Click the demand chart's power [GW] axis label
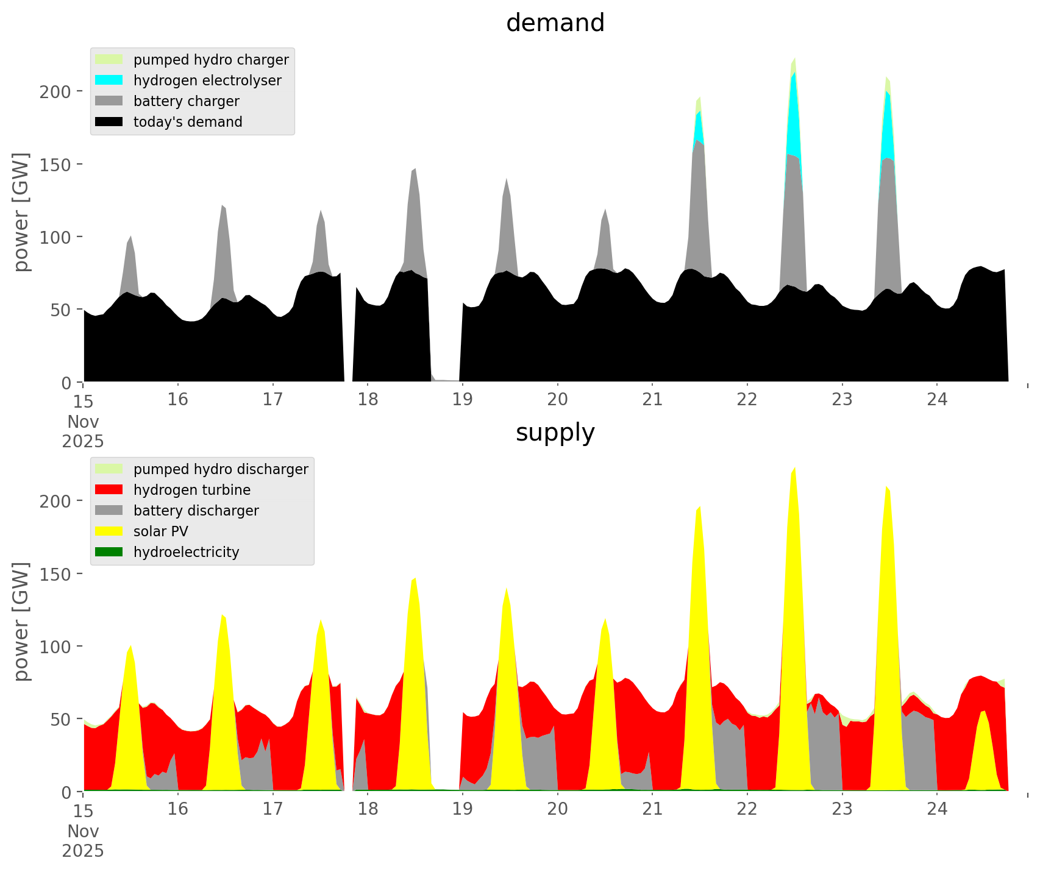This screenshot has height=872, width=1040. pyautogui.click(x=21, y=212)
